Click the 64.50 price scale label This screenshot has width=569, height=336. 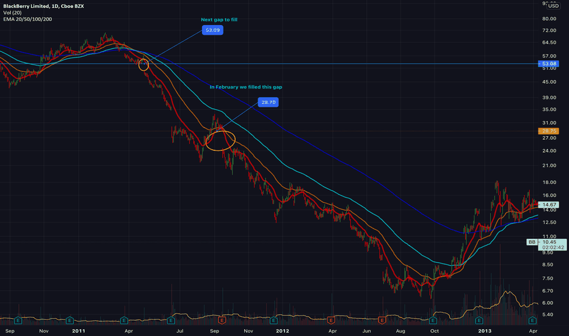(549, 43)
